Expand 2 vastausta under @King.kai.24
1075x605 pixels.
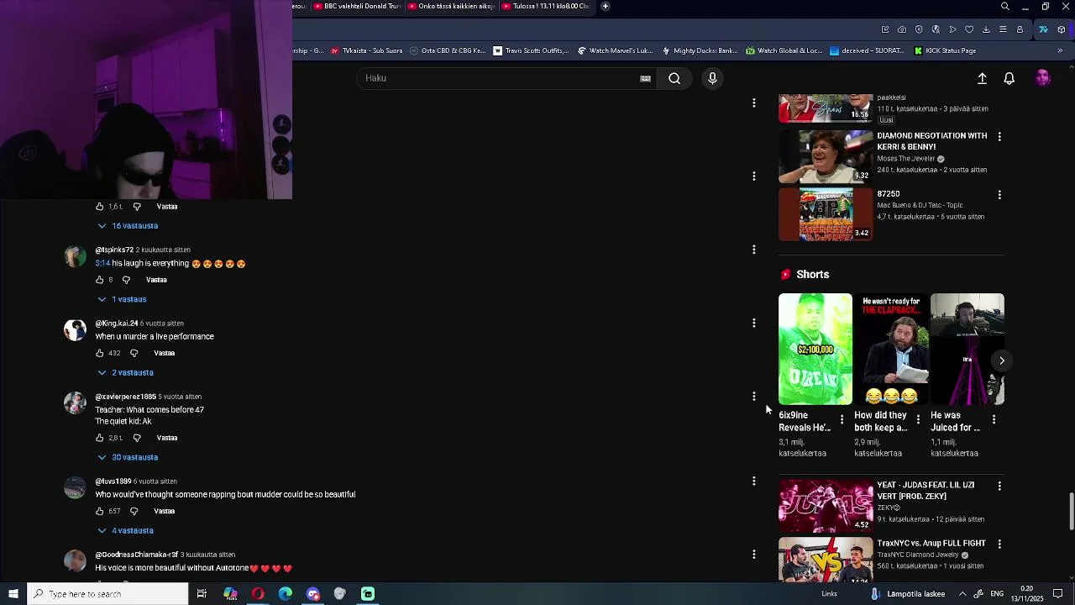pos(125,372)
